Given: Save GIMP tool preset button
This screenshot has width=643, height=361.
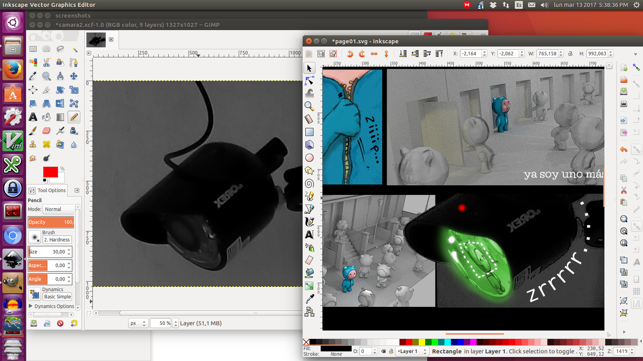Looking at the screenshot, I should click(x=34, y=323).
